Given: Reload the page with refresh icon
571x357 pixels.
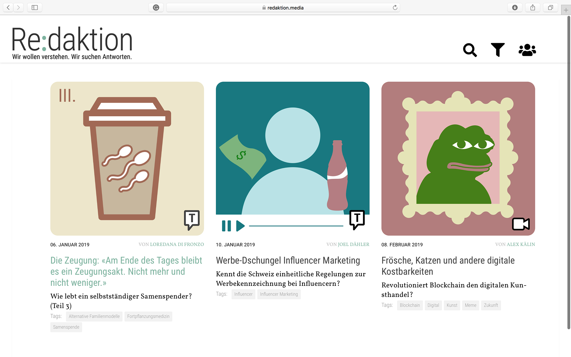Looking at the screenshot, I should [395, 7].
